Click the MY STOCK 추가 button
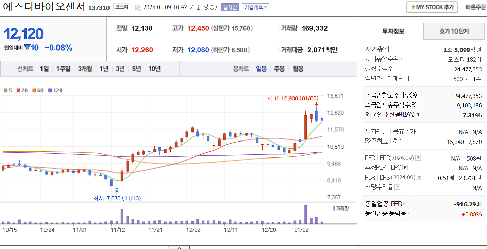The height and width of the screenshot is (249, 487). (x=432, y=6)
